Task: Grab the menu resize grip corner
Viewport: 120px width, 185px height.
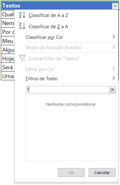Action: tap(116, 181)
